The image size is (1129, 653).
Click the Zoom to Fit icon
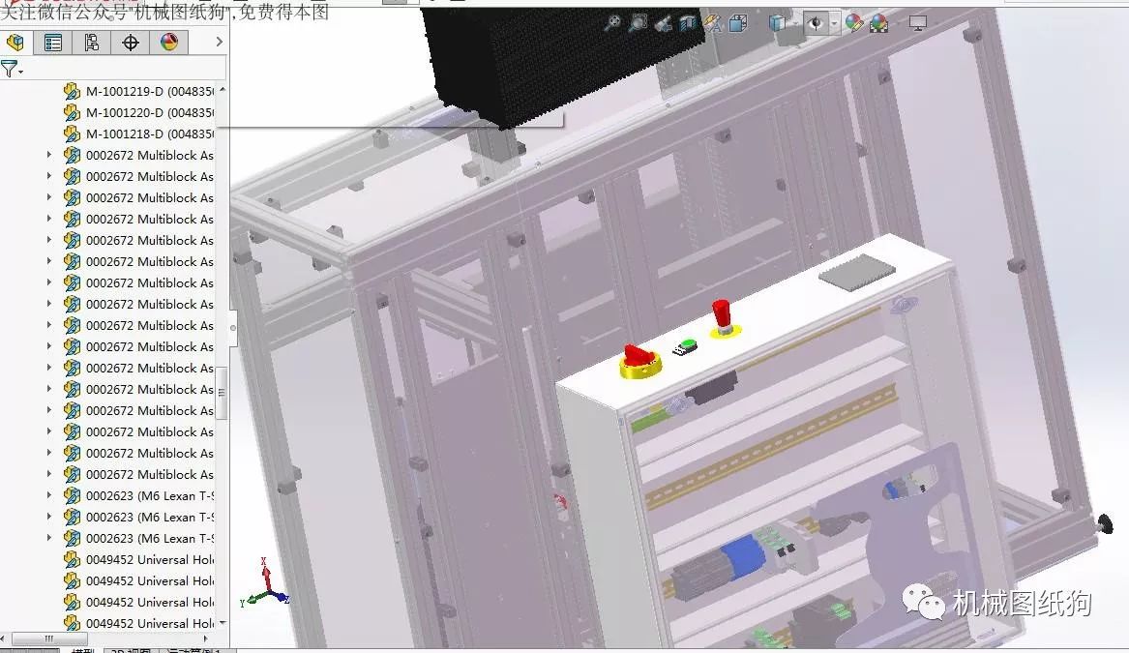pos(612,24)
